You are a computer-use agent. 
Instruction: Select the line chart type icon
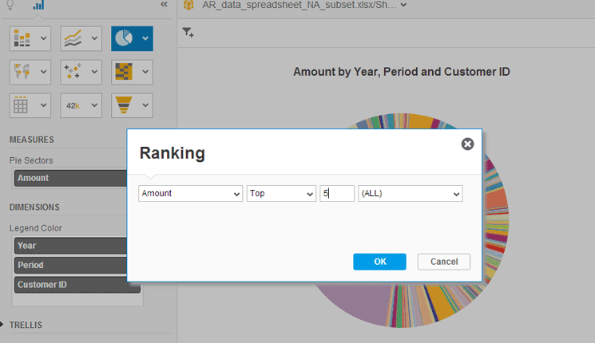click(73, 38)
